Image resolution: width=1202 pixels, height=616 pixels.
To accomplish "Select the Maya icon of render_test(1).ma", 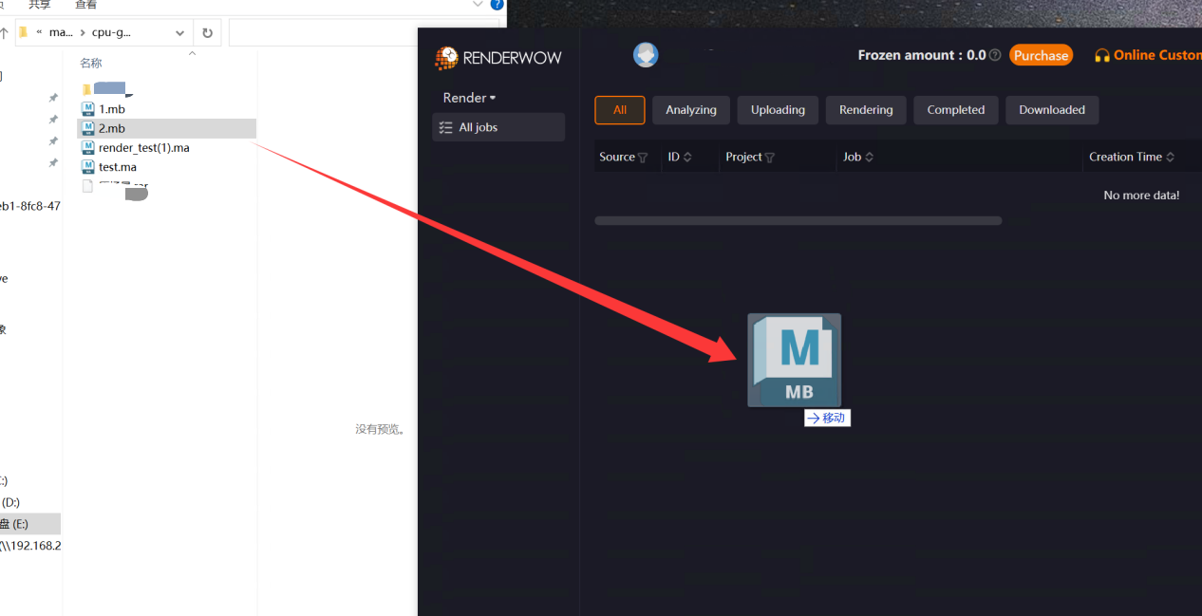I will pos(88,147).
